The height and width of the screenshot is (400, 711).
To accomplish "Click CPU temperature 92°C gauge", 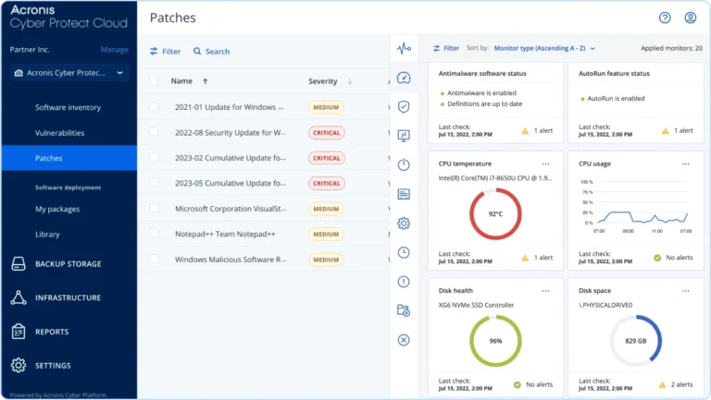I will pyautogui.click(x=495, y=213).
